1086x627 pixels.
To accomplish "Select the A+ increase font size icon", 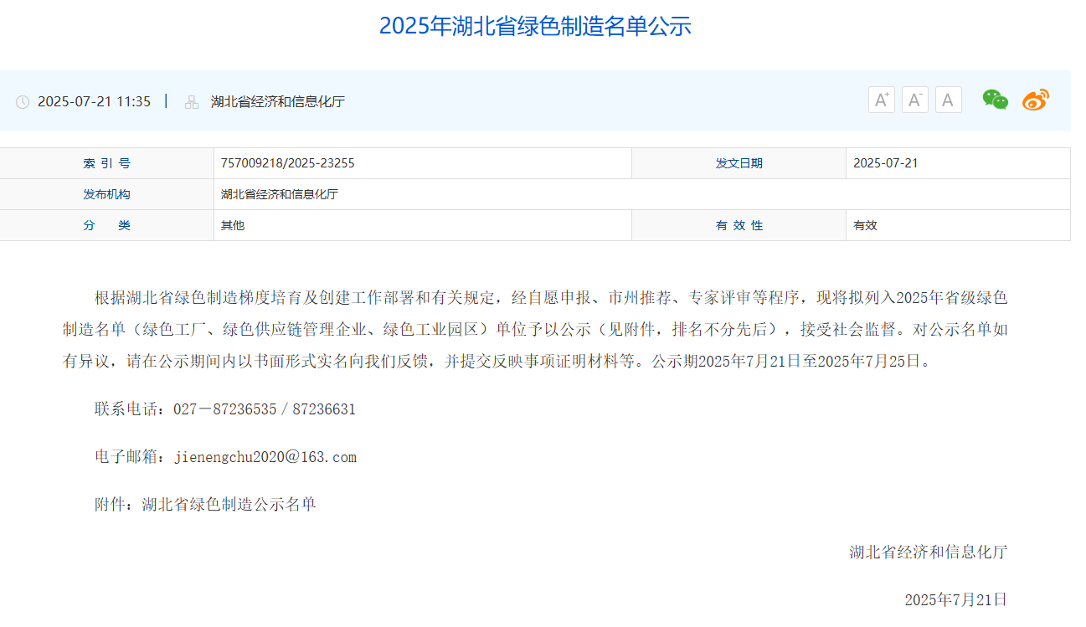I will pyautogui.click(x=881, y=99).
